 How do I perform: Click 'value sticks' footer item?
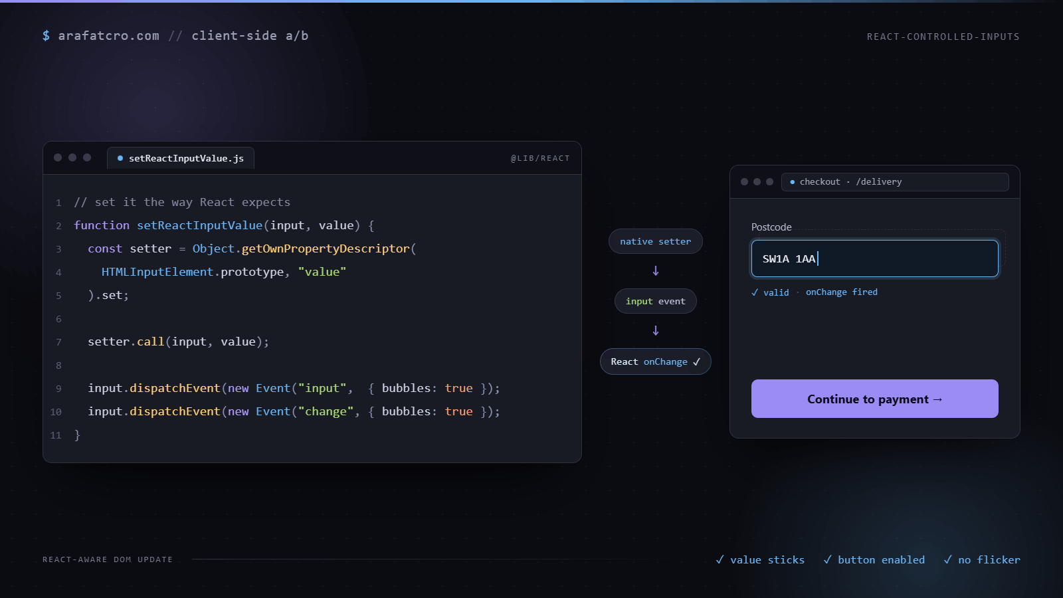tap(767, 559)
